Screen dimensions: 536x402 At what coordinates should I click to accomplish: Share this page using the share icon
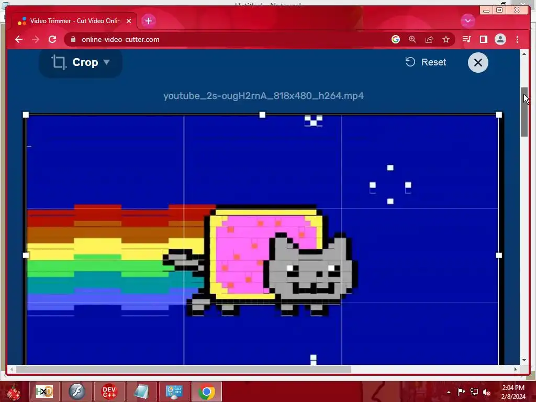[x=429, y=39]
